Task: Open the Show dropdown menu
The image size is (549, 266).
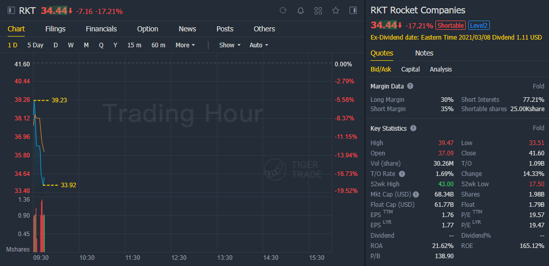Action: tap(230, 45)
